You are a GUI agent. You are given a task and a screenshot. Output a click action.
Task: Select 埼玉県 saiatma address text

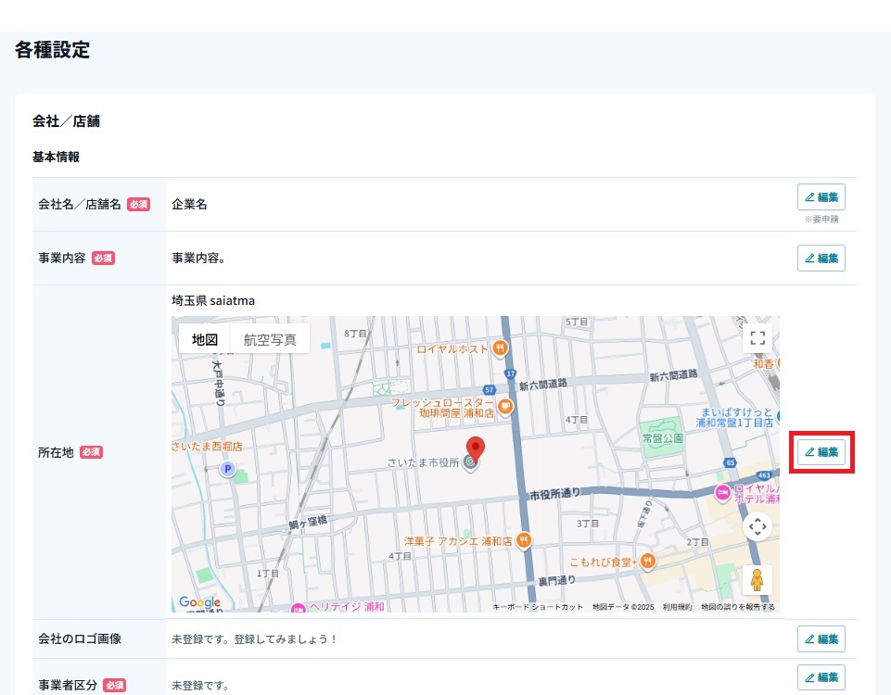(213, 301)
